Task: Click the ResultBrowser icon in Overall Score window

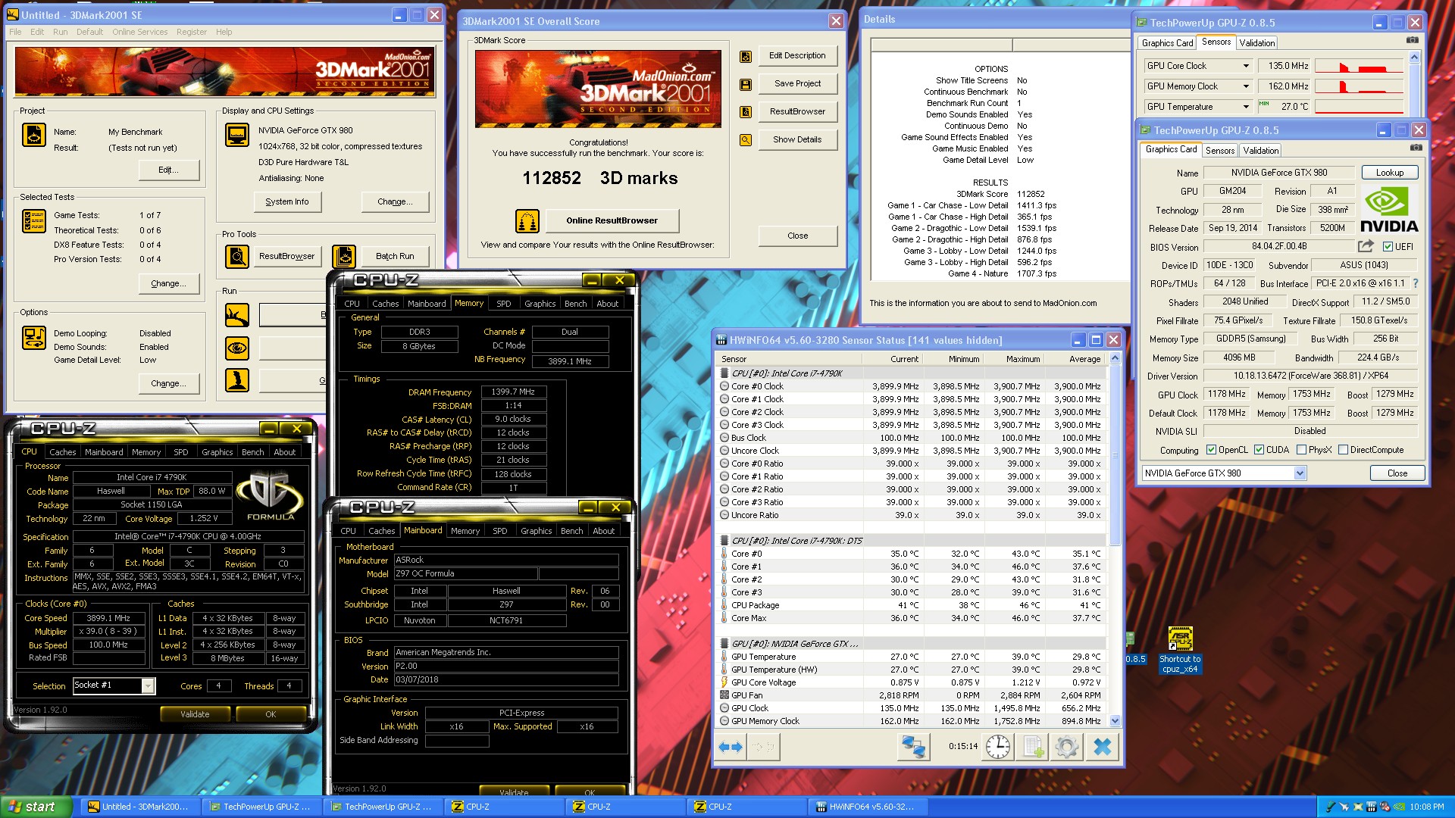Action: point(746,112)
